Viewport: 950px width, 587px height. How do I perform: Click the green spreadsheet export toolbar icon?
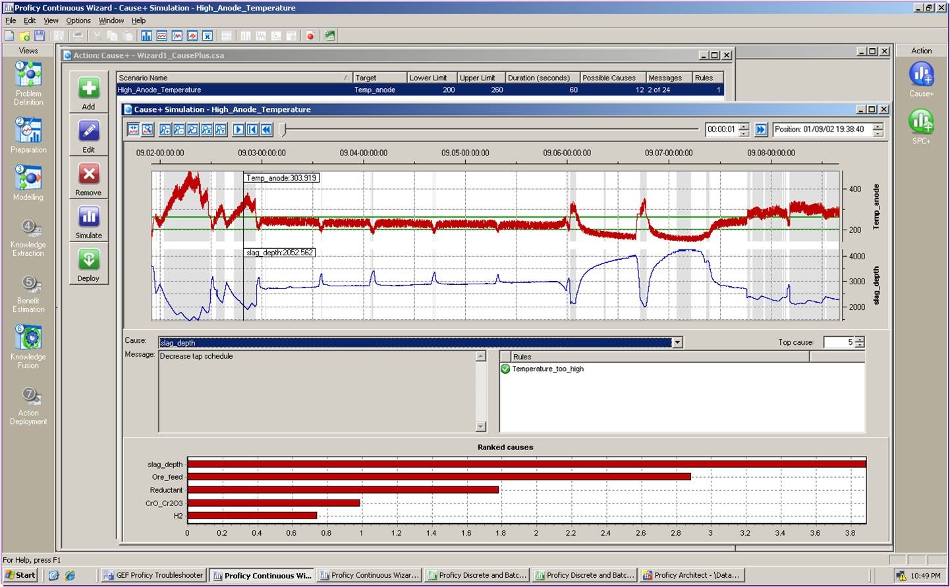click(x=329, y=36)
